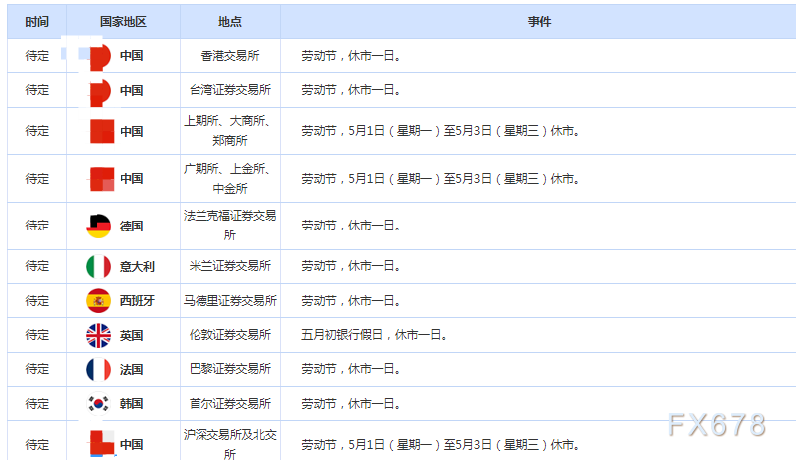Click the event text in 马德里证券交易所 row

[351, 301]
